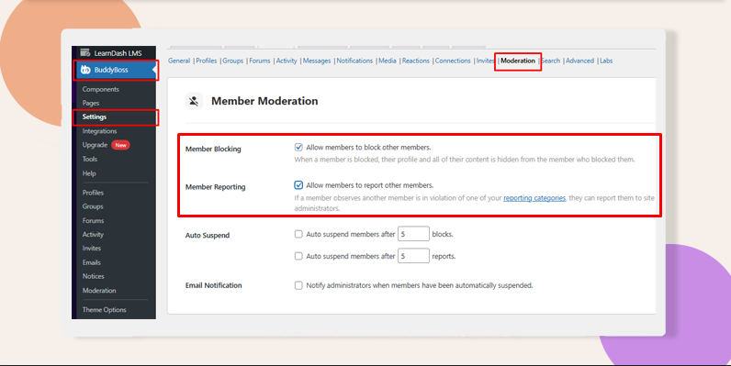This screenshot has height=366, width=731.
Task: Enable auto suspend after blocks checkbox
Action: [x=298, y=234]
